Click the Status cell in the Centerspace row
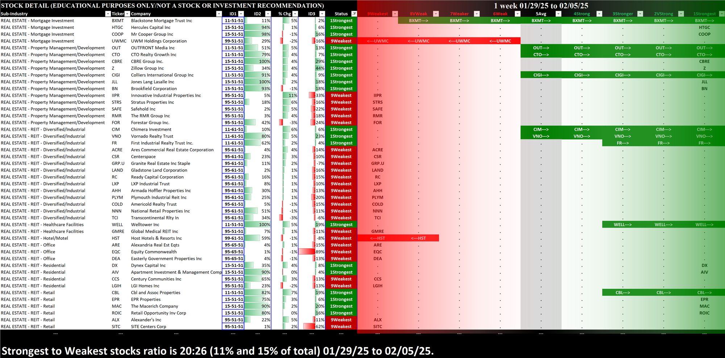This screenshot has width=725, height=358. click(x=341, y=157)
